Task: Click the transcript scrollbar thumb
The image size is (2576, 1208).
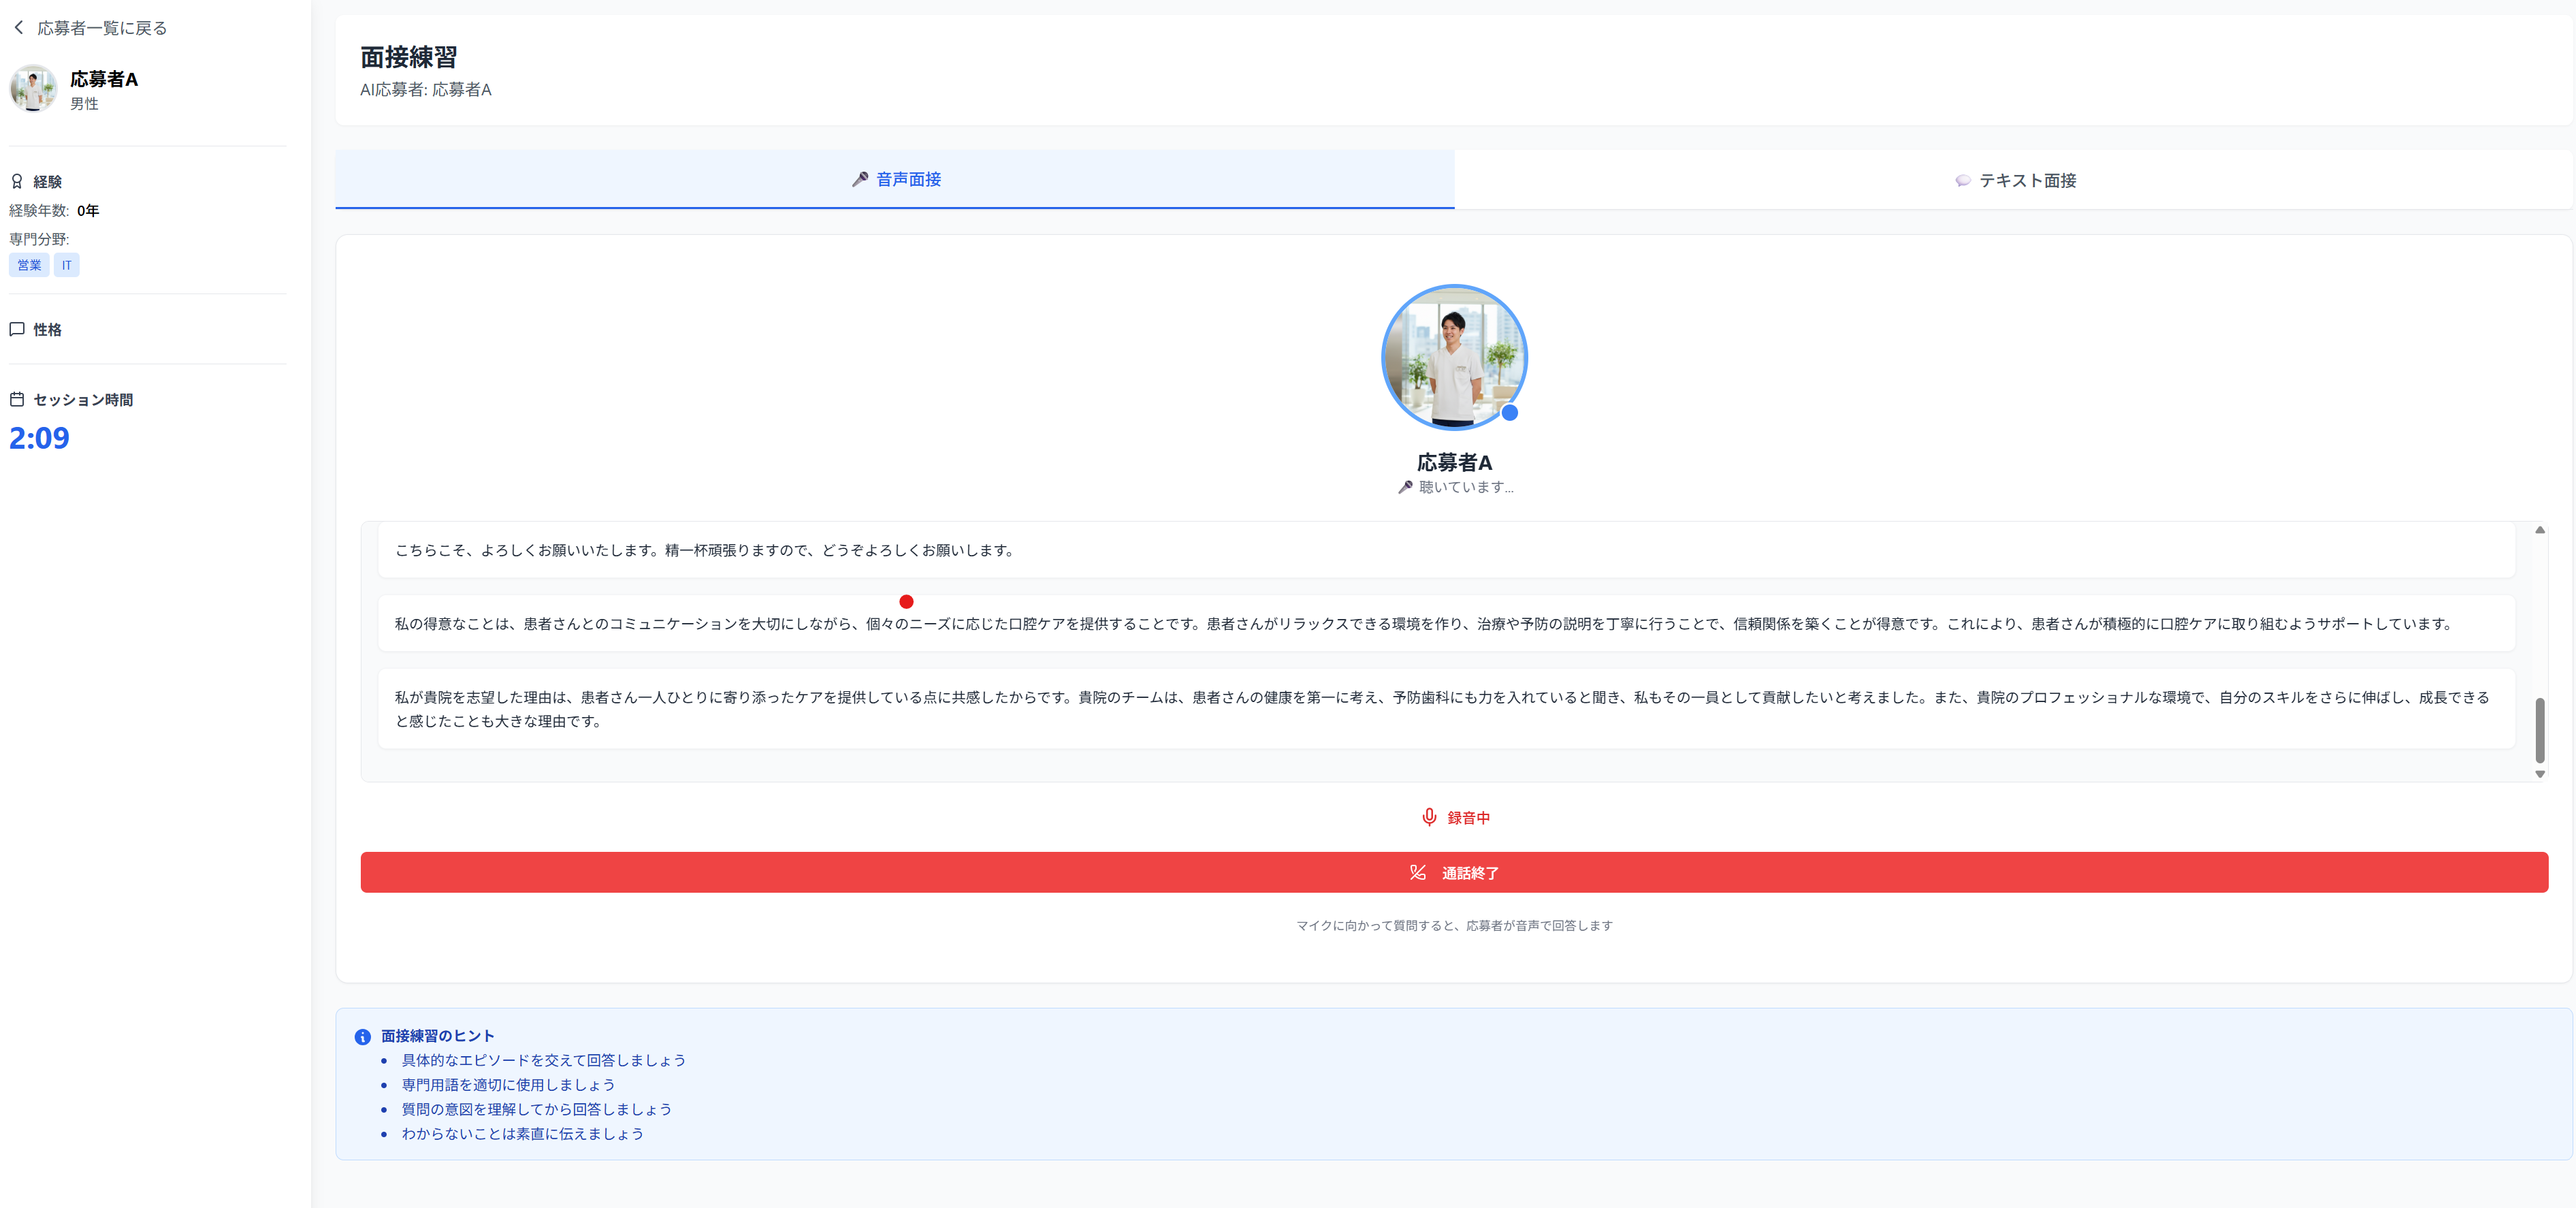Action: coord(2539,730)
